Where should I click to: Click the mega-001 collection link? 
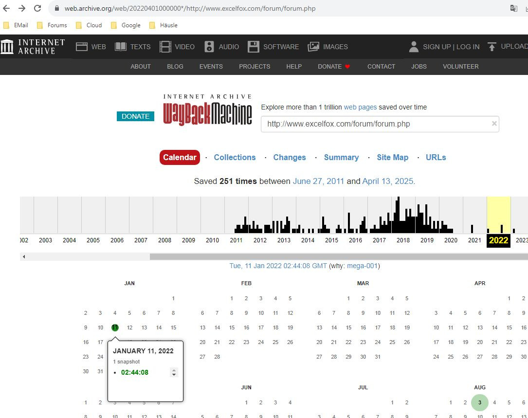pos(363,266)
